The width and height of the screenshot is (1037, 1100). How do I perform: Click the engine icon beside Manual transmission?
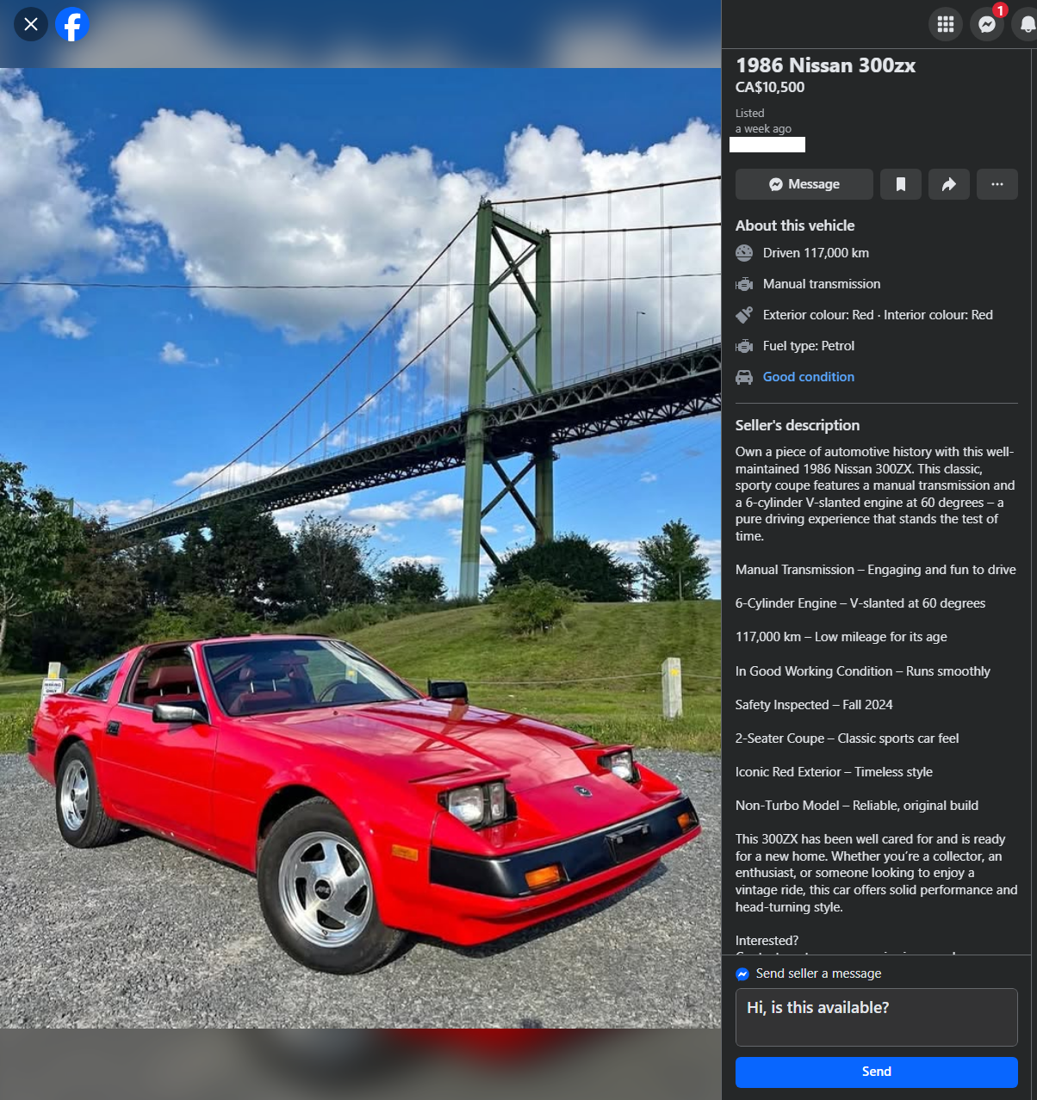744,284
